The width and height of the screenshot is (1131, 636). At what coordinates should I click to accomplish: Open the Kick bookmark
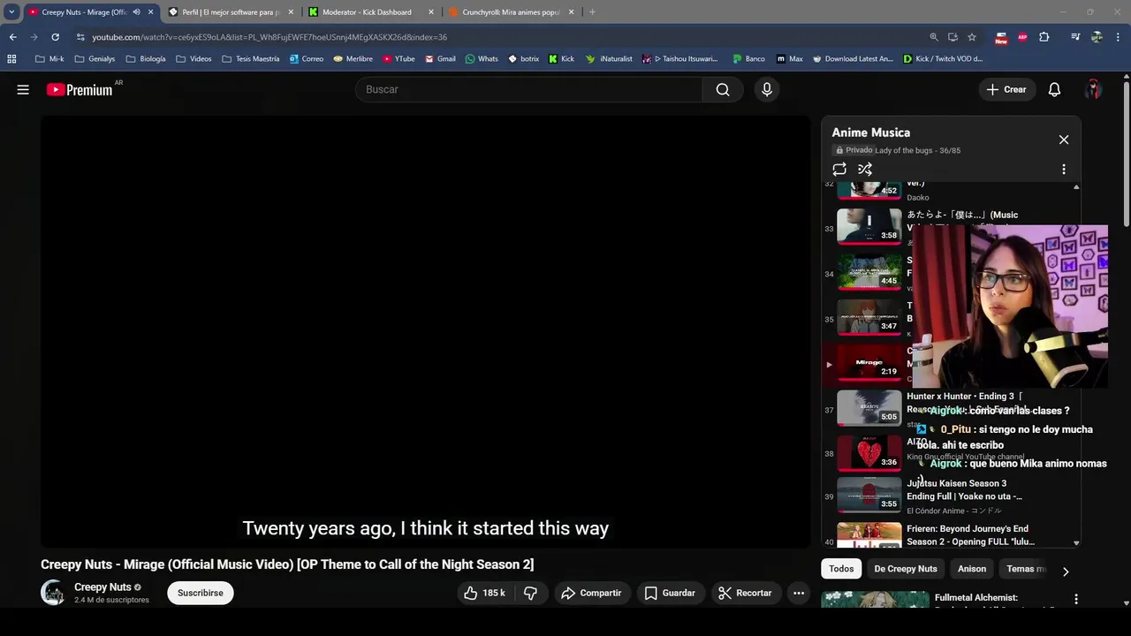pyautogui.click(x=561, y=59)
